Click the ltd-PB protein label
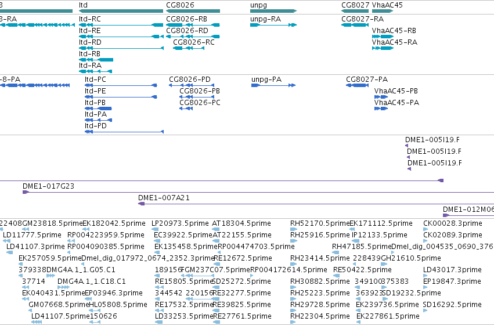This screenshot has width=494, height=325. (95, 103)
